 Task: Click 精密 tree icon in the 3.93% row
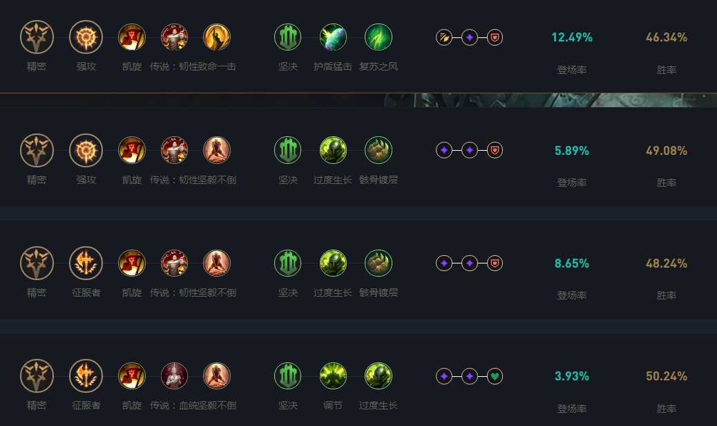click(37, 376)
